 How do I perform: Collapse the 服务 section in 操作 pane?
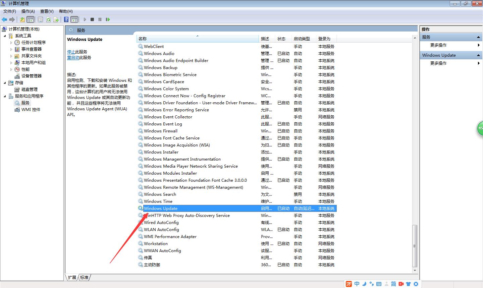(479, 37)
